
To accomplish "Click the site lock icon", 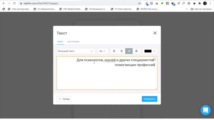I will (21, 3).
